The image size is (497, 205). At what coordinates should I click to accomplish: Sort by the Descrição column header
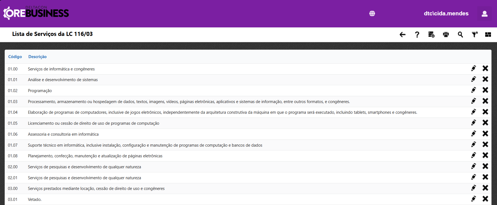[x=38, y=57]
